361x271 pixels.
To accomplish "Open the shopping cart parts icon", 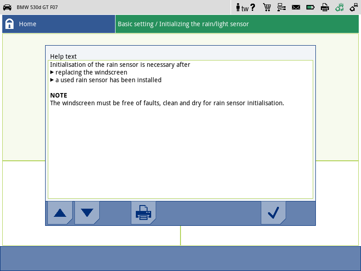I will (267, 7).
